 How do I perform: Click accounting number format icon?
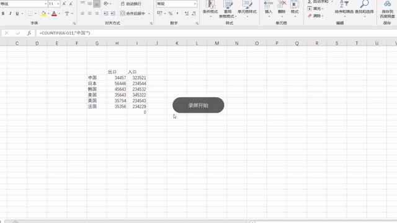coord(159,13)
